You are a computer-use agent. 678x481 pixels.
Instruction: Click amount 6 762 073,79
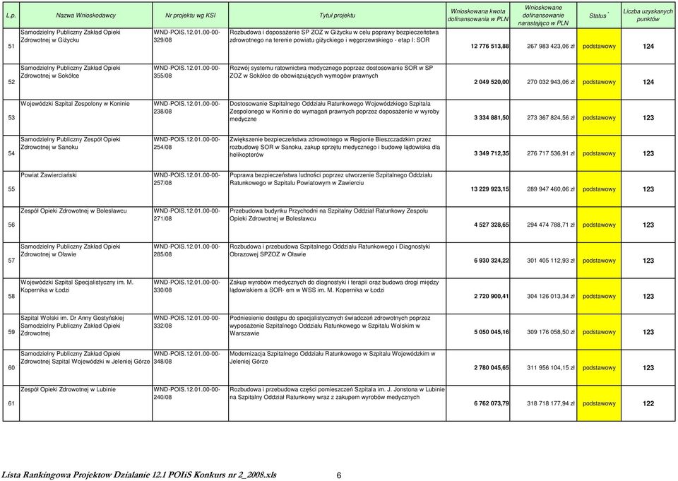click(492, 403)
